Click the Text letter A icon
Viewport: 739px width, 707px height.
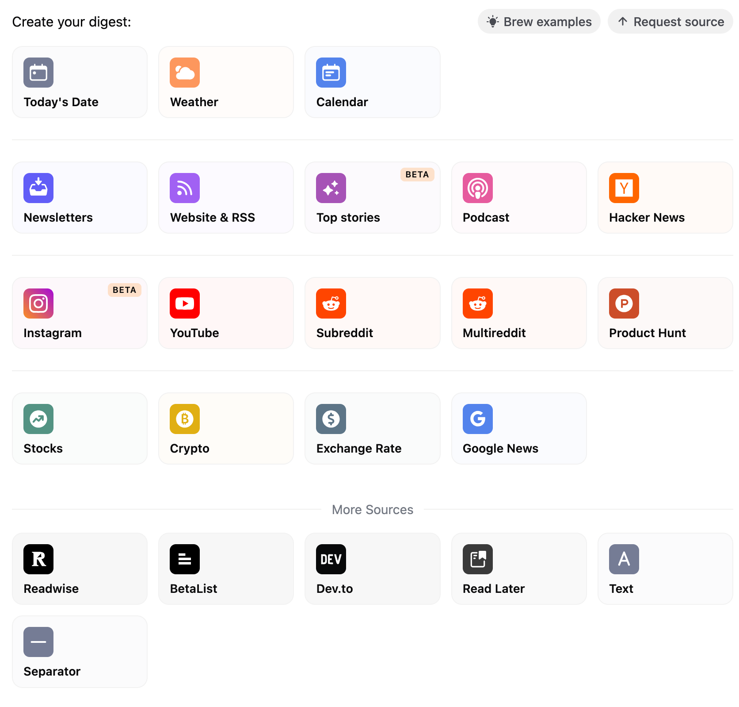coord(624,559)
